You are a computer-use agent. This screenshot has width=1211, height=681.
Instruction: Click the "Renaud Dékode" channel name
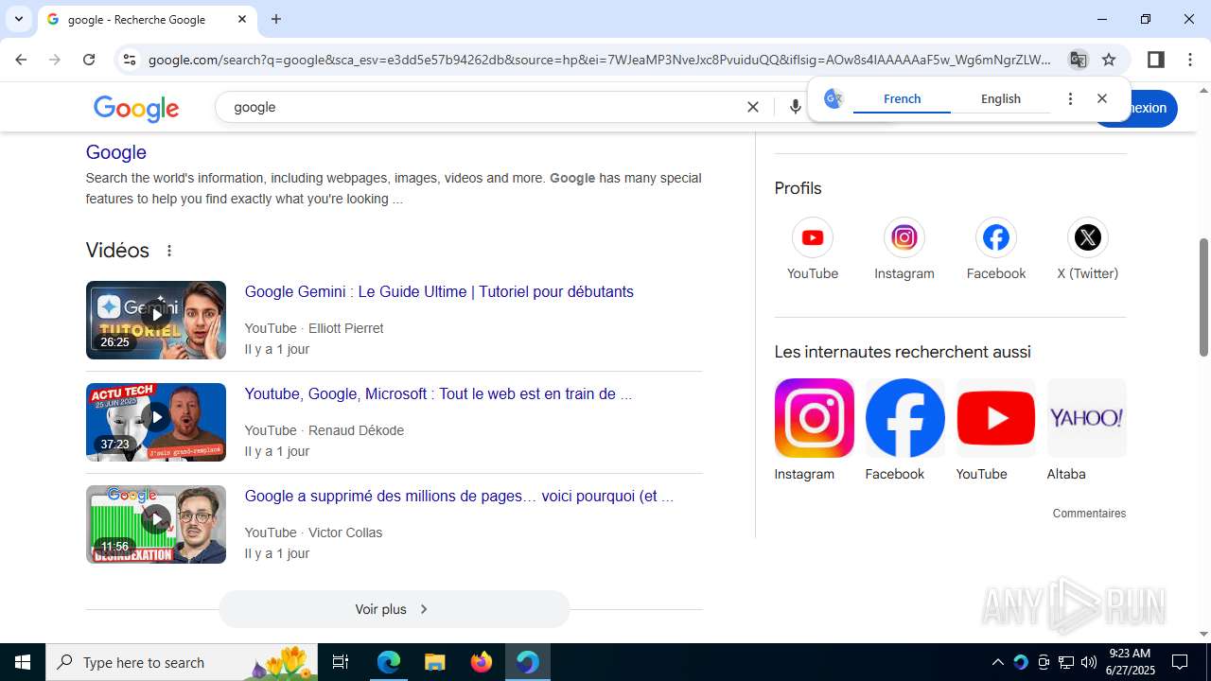[x=356, y=430]
